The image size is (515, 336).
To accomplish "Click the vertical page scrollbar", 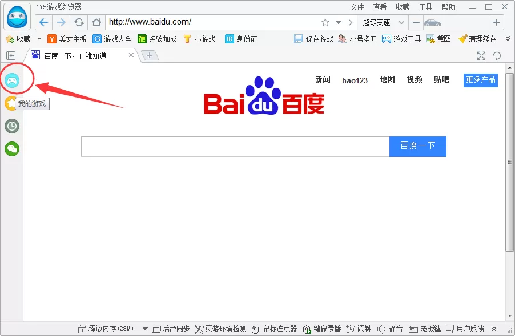I will 509,162.
